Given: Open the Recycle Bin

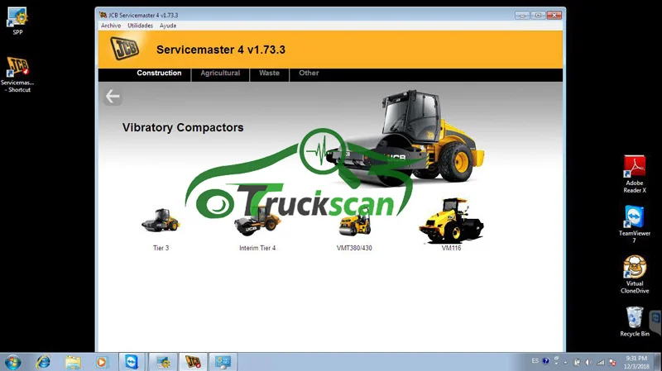Looking at the screenshot, I should [635, 321].
